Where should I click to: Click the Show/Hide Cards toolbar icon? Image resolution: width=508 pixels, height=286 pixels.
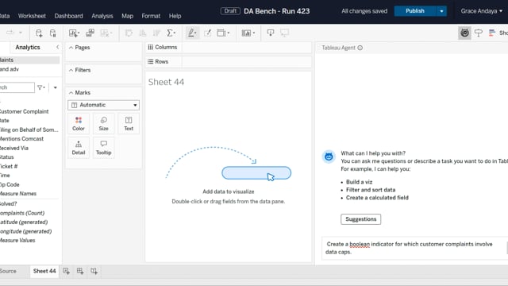[248, 33]
